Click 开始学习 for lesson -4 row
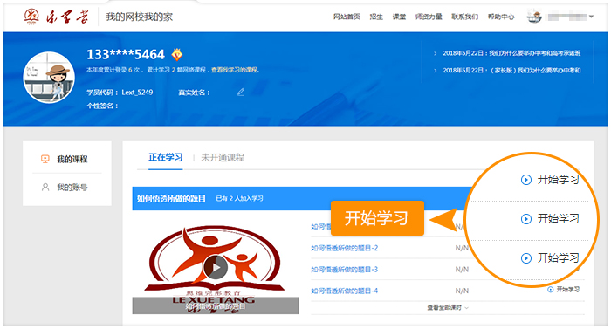 coord(564,289)
